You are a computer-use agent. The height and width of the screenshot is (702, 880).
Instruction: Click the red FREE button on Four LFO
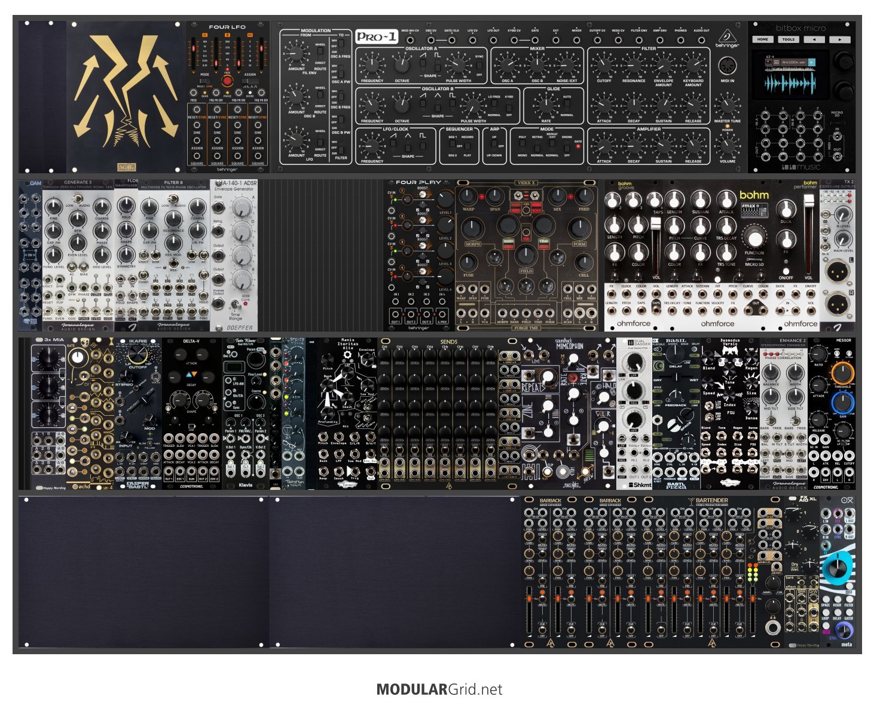point(227,81)
